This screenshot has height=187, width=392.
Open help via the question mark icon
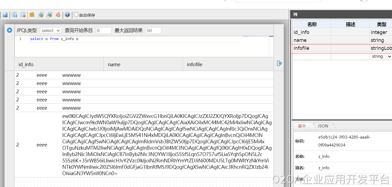pos(67,15)
